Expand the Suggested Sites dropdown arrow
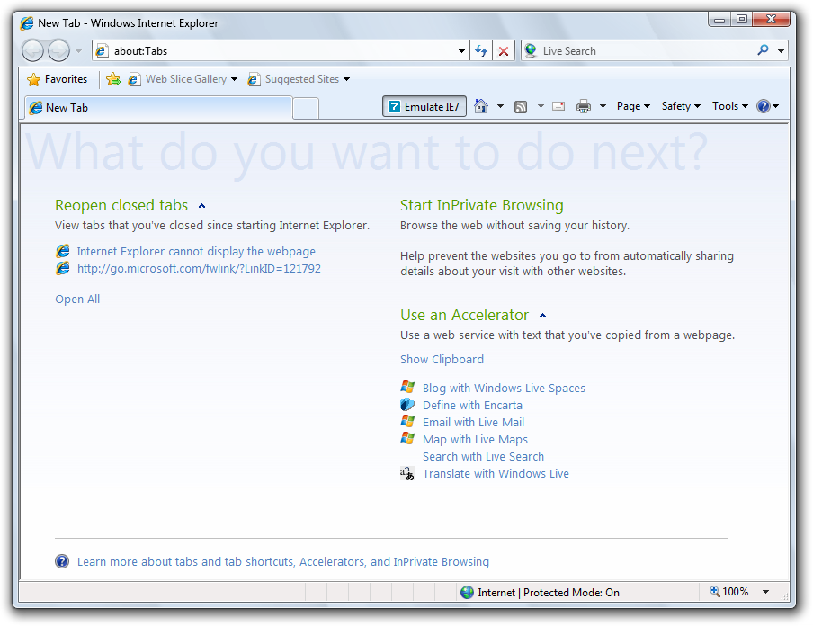Viewport: 813px width, 626px height. click(347, 79)
